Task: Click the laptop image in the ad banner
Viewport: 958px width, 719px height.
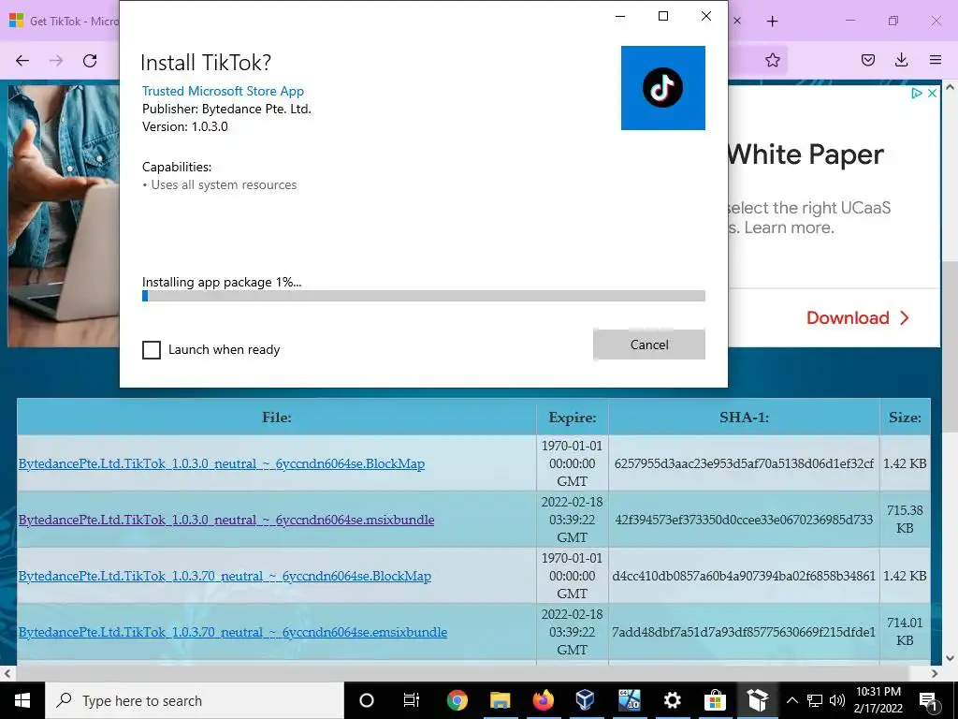Action: (x=64, y=215)
